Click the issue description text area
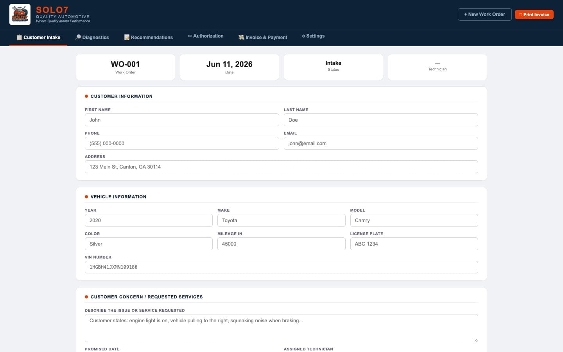563x352 pixels. pyautogui.click(x=281, y=328)
